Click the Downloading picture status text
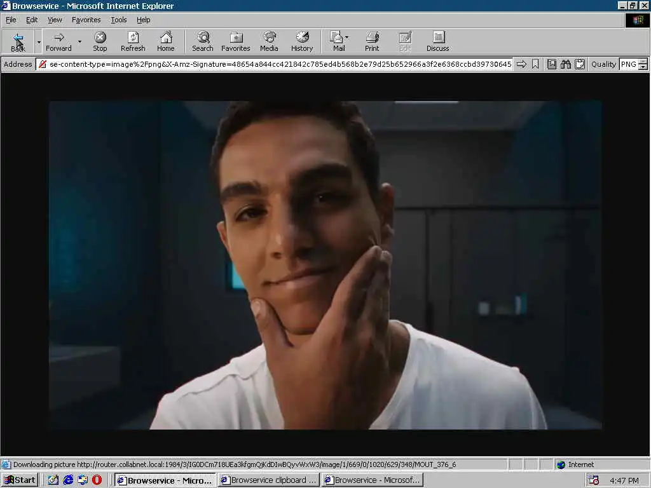651x488 pixels. coord(235,464)
